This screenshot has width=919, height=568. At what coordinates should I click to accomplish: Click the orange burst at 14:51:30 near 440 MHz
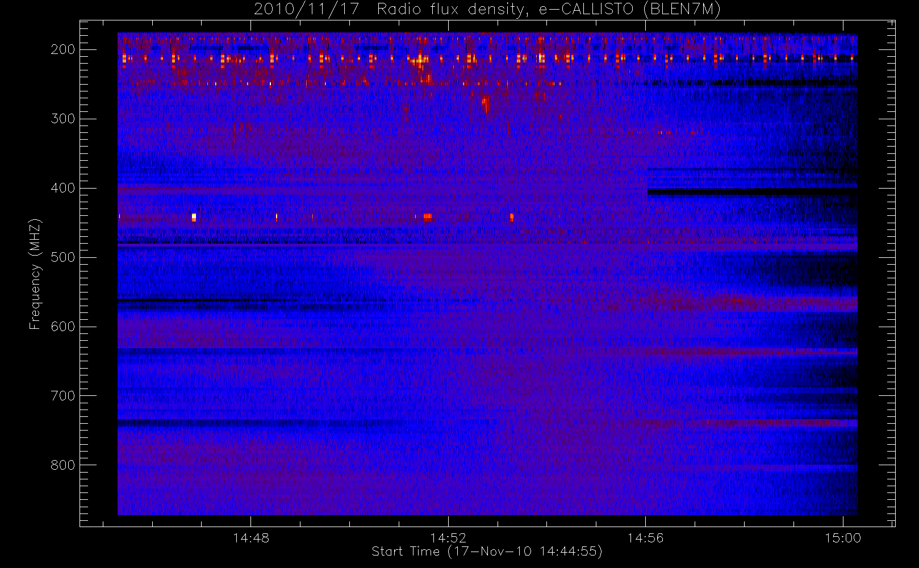[427, 217]
